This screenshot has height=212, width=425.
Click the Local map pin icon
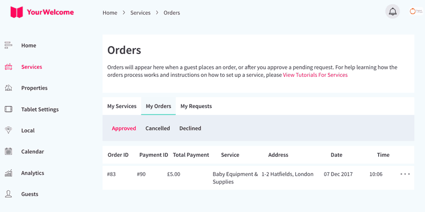tap(8, 130)
